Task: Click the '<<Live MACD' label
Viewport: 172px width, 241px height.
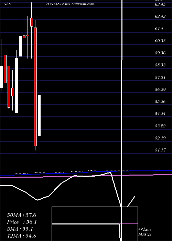Action: pyautogui.click(x=145, y=232)
